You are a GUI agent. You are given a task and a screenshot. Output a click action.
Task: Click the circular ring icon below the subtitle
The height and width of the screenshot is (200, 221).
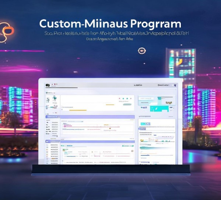point(142,51)
